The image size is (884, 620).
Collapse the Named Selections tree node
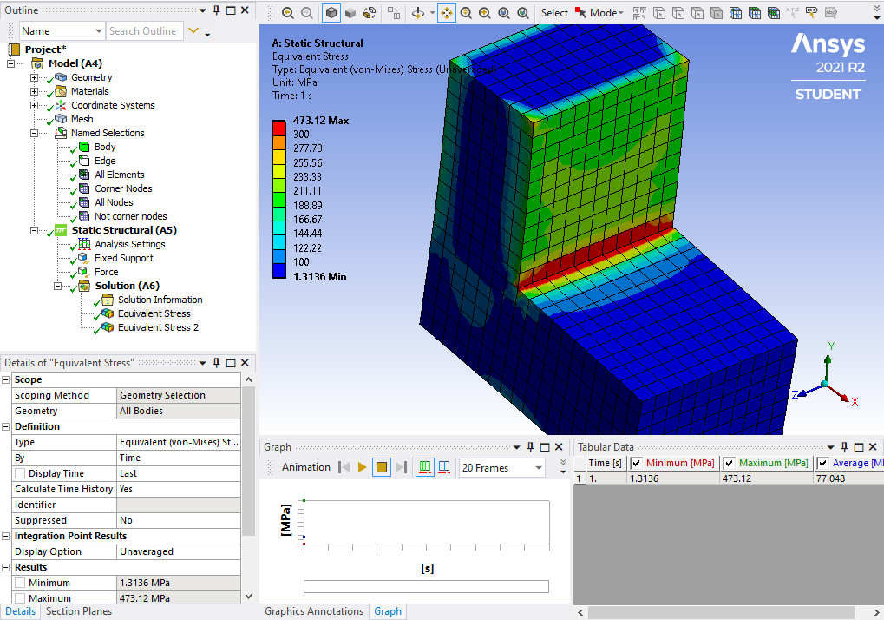(35, 133)
